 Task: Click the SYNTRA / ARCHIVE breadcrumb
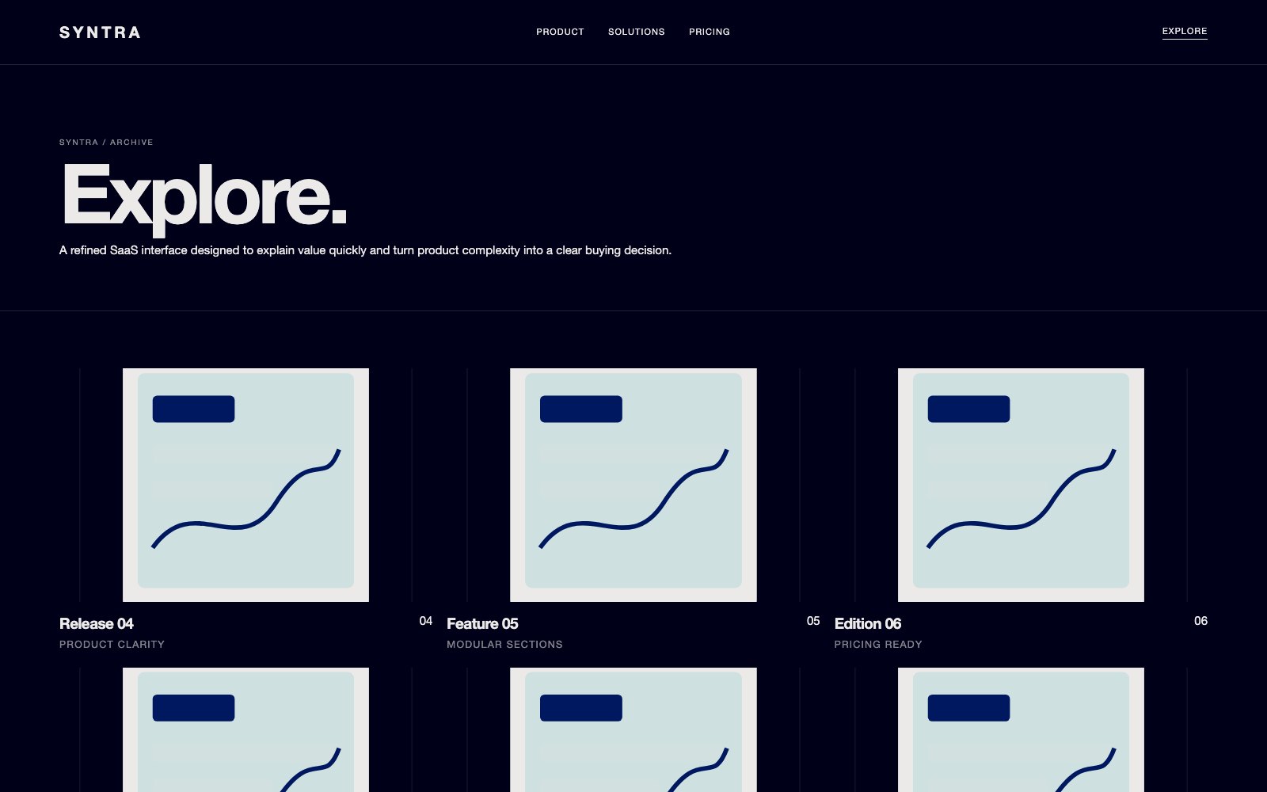click(106, 143)
